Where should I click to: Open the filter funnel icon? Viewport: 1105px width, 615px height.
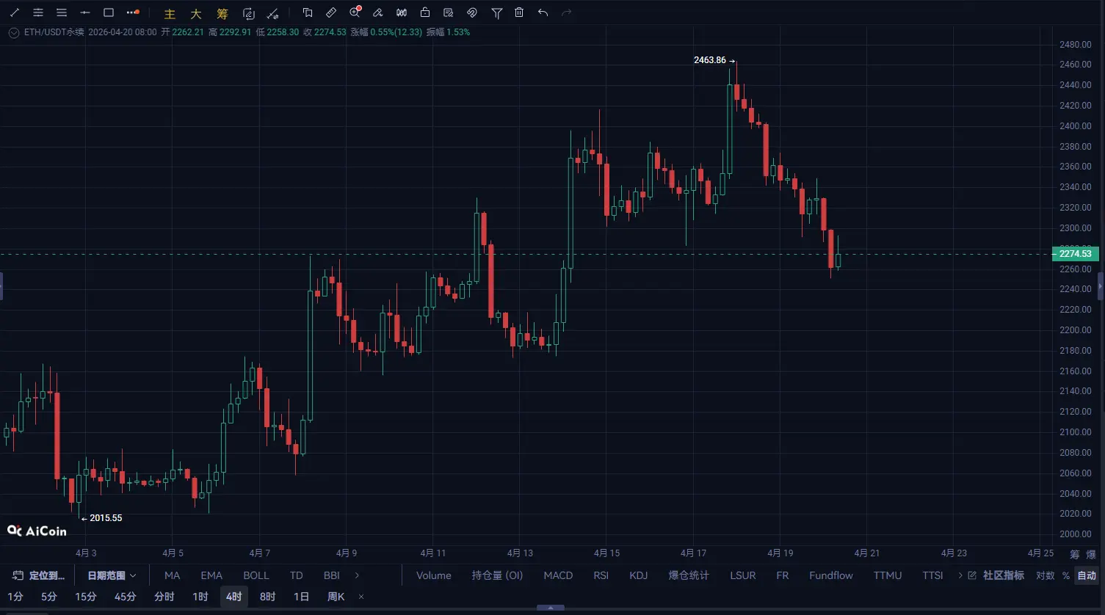click(497, 12)
